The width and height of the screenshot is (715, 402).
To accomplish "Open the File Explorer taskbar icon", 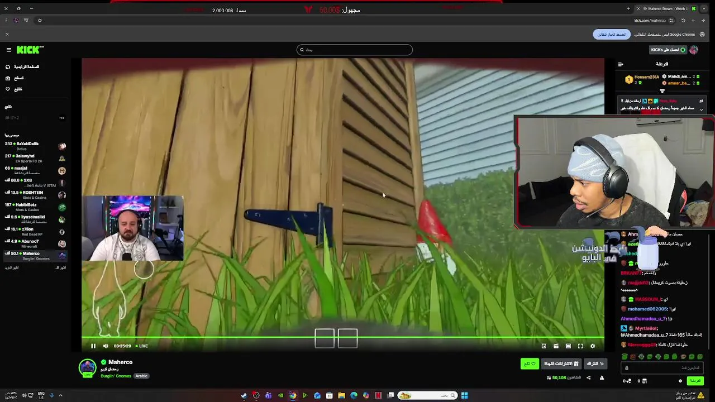I will (x=341, y=396).
